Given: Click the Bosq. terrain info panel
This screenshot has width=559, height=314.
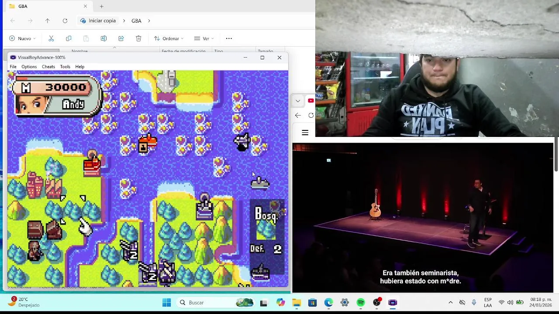Looking at the screenshot, I should 267,238.
